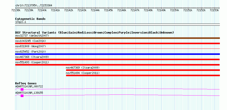Click the chr10:72137950..72153364 coordinate label
227x110 pixels.
(34, 5)
